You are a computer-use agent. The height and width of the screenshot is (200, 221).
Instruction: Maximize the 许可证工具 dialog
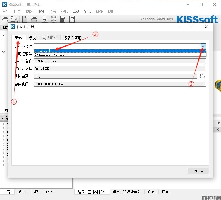(x=193, y=27)
